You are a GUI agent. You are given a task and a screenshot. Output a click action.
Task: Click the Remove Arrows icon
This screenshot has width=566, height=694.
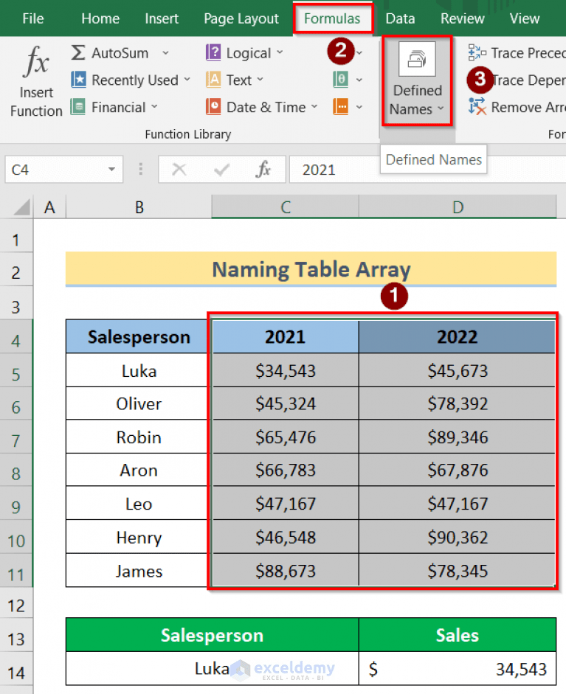click(x=477, y=107)
